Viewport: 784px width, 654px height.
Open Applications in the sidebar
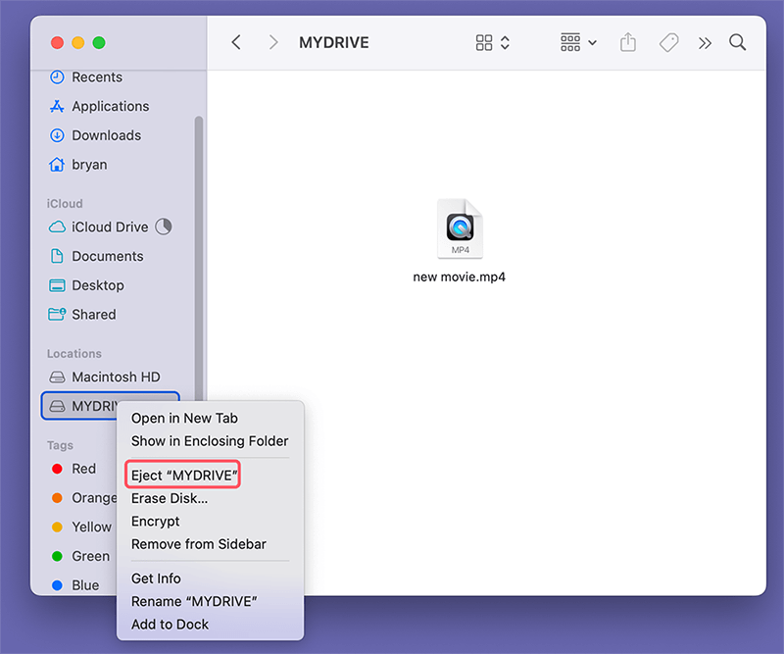110,106
